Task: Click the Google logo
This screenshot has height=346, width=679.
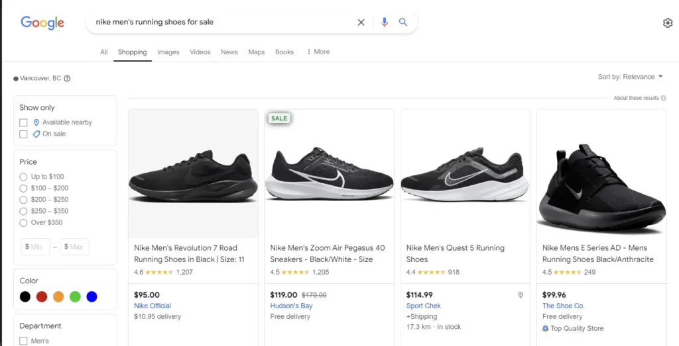Action: coord(42,22)
